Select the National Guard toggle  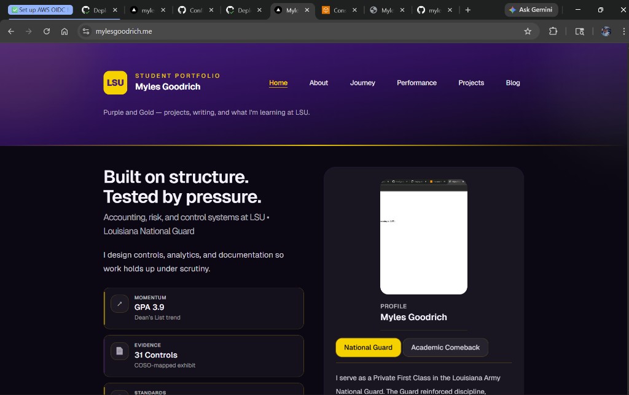coord(368,347)
